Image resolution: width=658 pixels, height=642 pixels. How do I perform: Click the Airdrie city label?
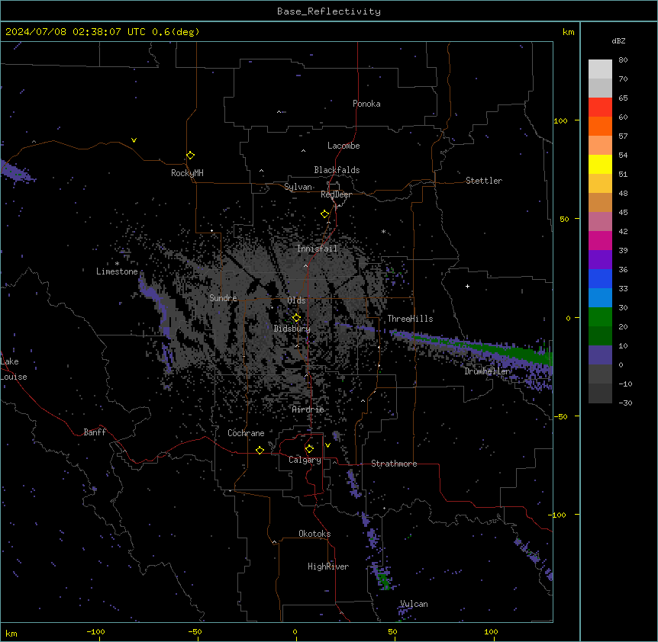[x=308, y=409]
